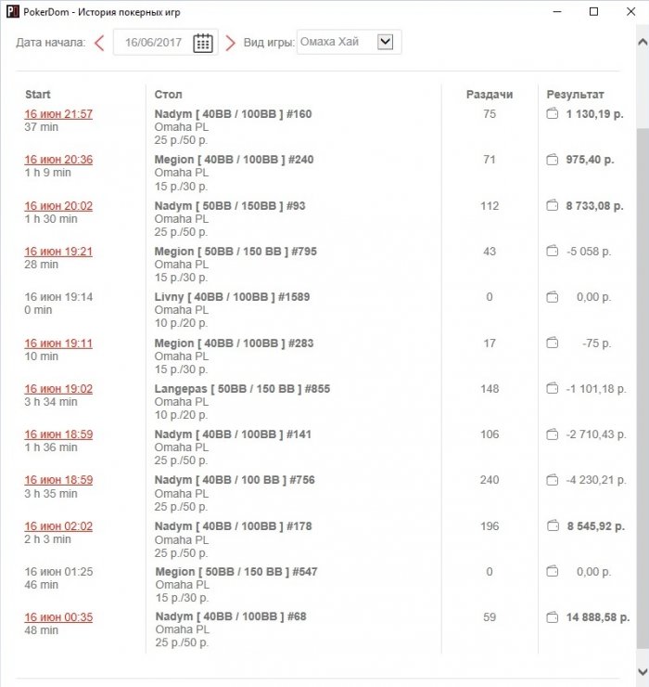Viewport: 649px width, 687px height.
Task: Click wallet icon next to 1 130,19 р.
Action: coord(553,114)
